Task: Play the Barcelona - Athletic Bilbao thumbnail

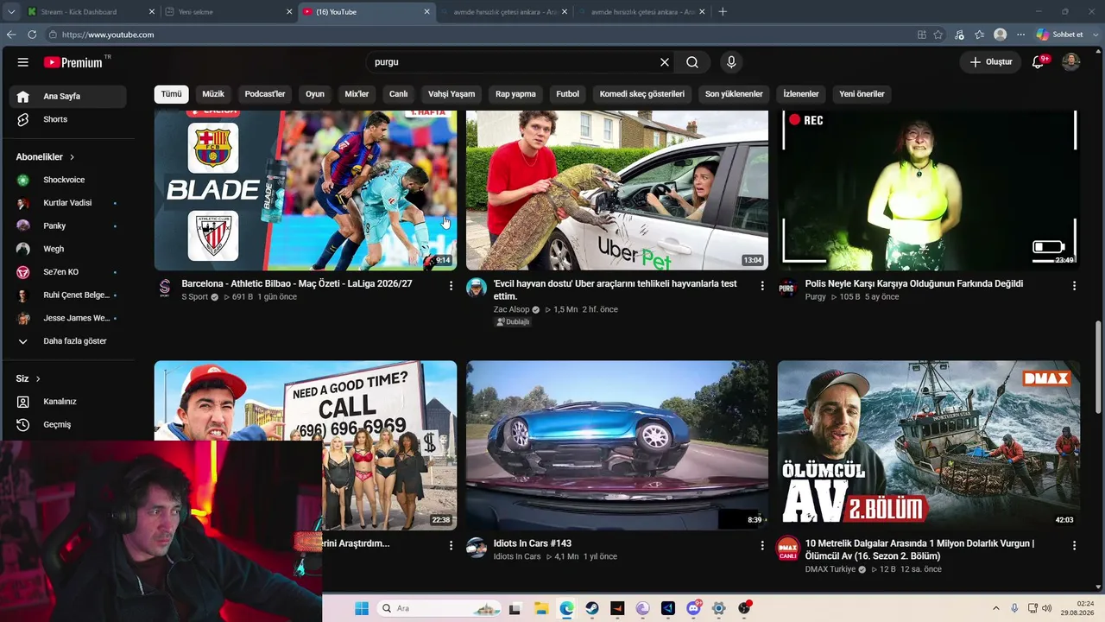Action: point(306,190)
